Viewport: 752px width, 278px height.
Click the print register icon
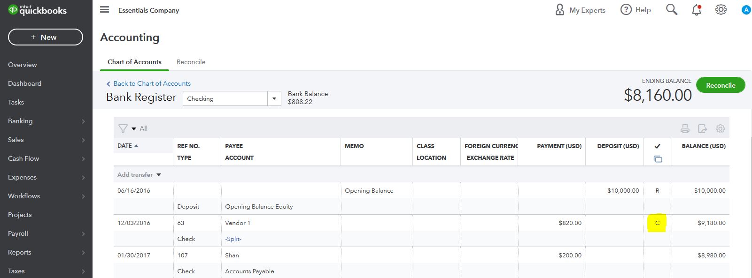[x=685, y=129]
